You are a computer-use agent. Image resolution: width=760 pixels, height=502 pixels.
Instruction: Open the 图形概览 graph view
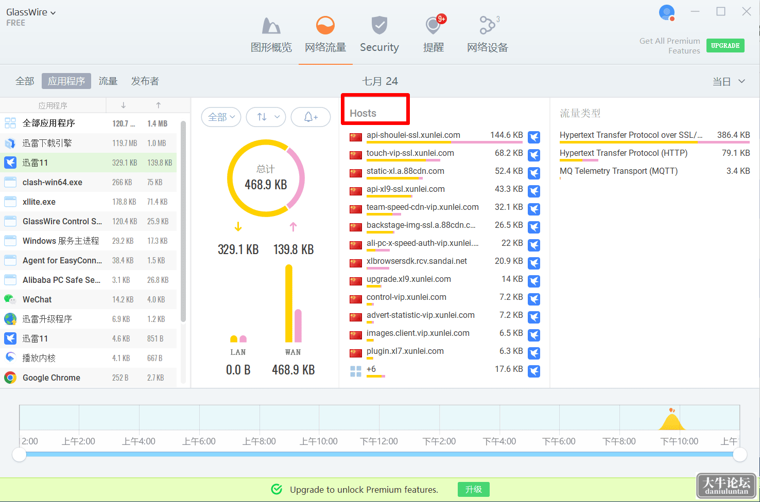(271, 35)
